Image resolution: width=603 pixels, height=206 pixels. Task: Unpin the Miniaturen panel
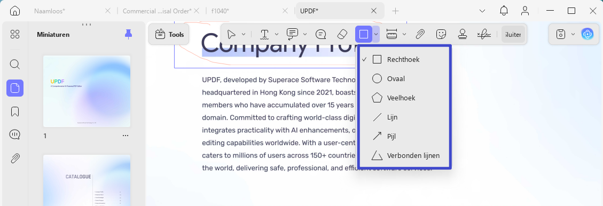pyautogui.click(x=128, y=35)
